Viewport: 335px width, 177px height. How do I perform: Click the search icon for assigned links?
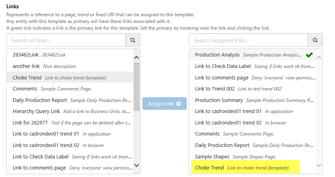tap(315, 40)
